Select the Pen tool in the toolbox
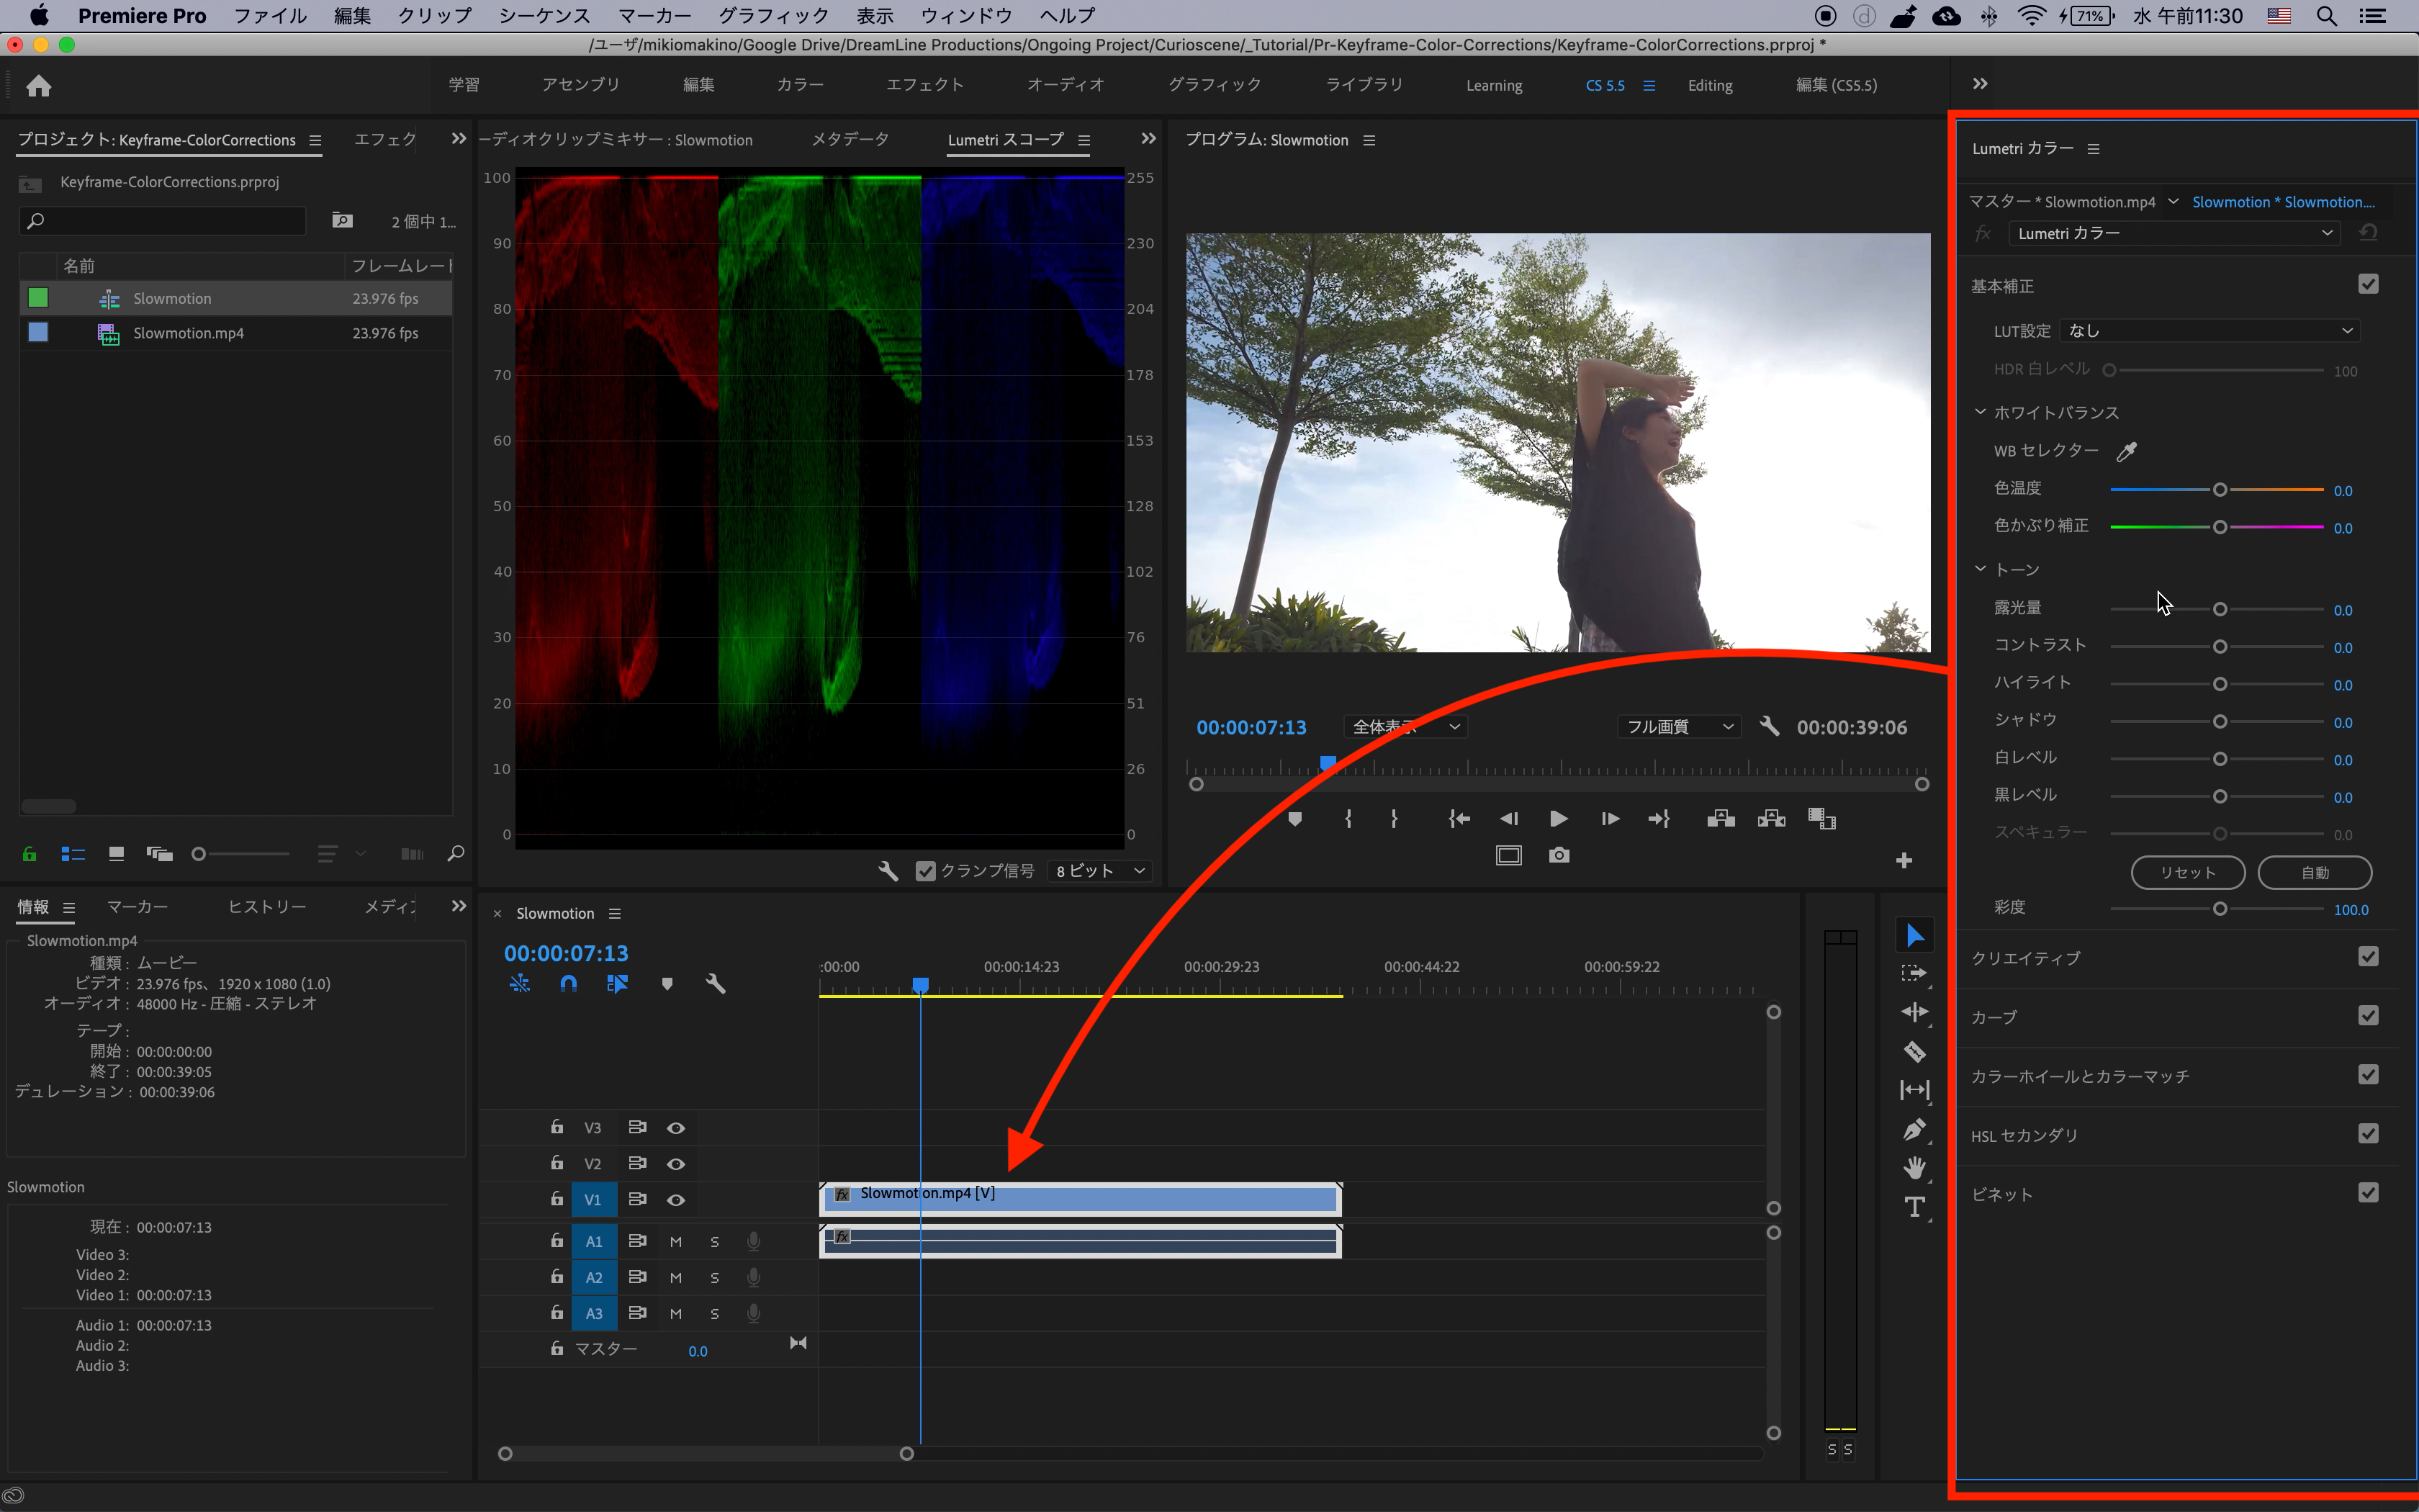 (x=1914, y=1129)
